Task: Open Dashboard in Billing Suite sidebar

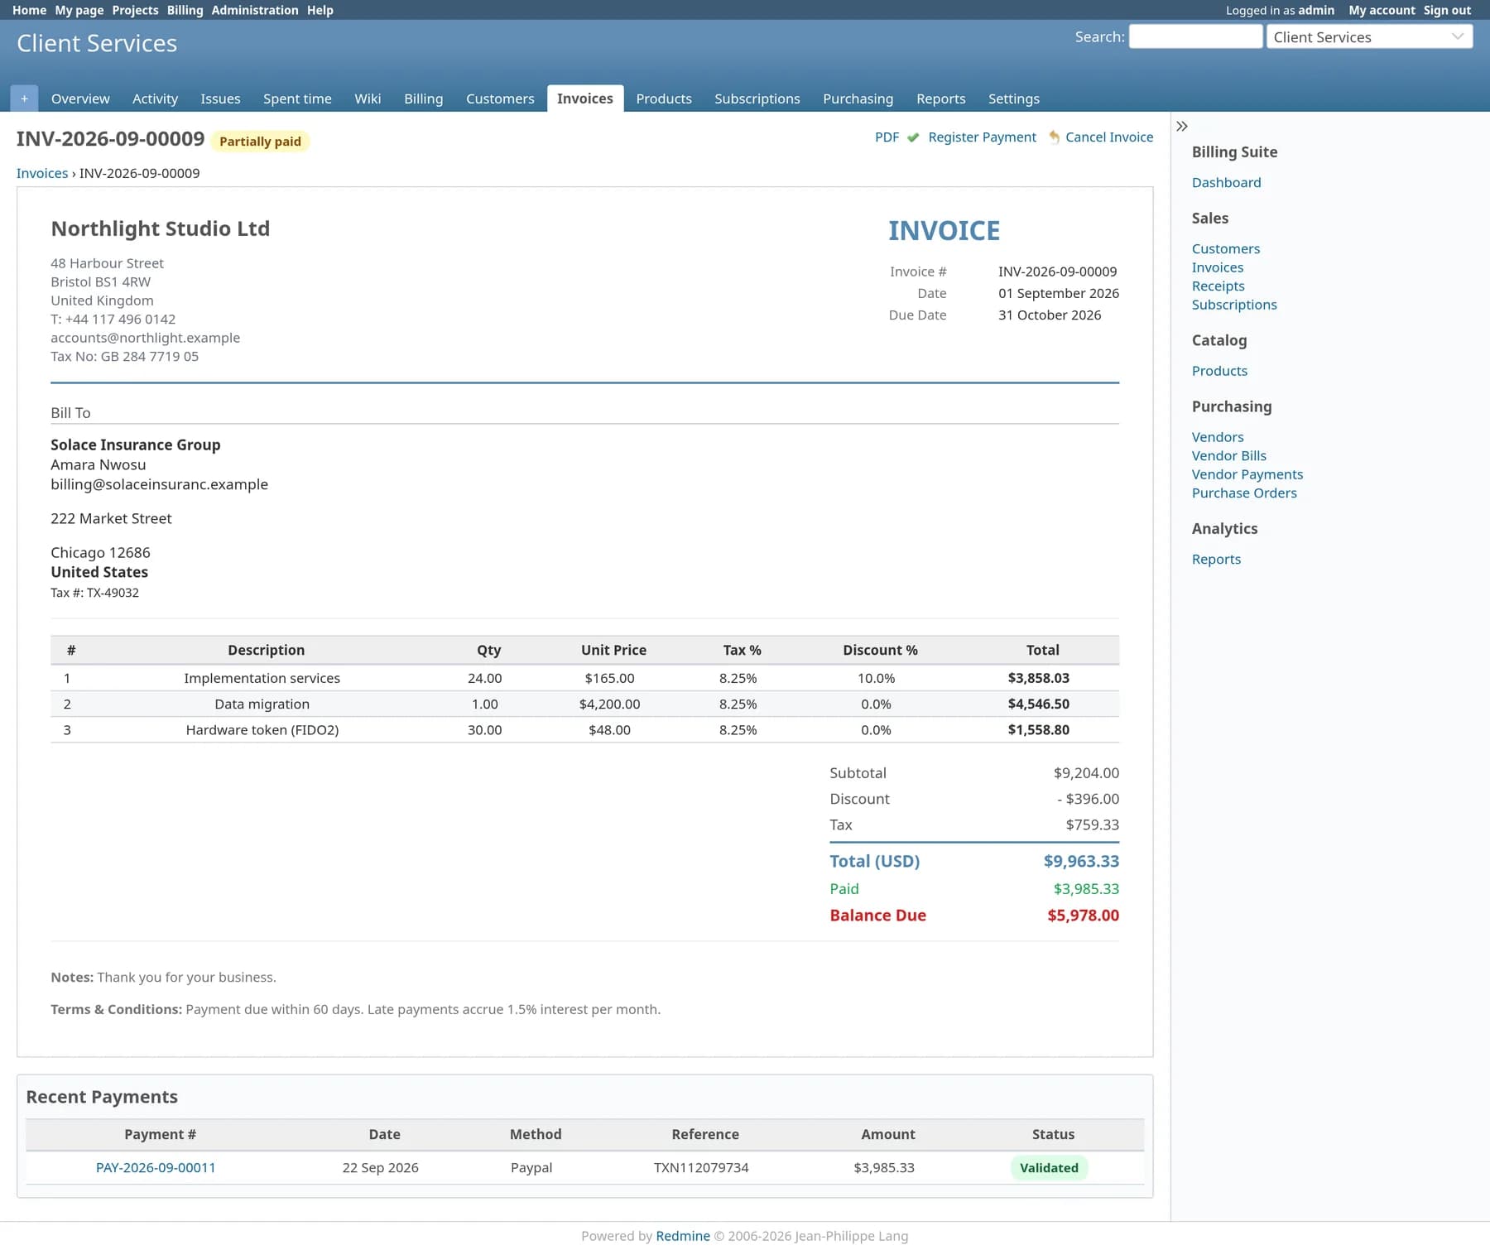Action: point(1226,182)
